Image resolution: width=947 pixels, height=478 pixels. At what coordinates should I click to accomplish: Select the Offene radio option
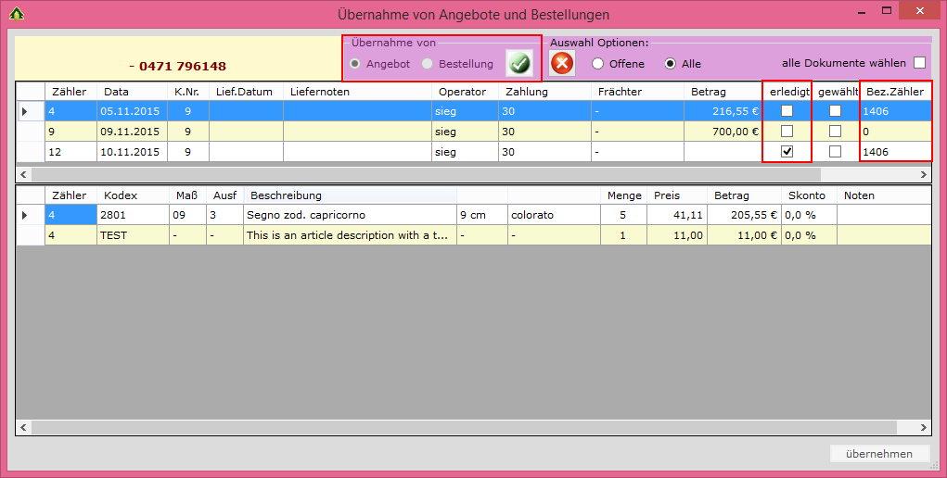pos(598,64)
